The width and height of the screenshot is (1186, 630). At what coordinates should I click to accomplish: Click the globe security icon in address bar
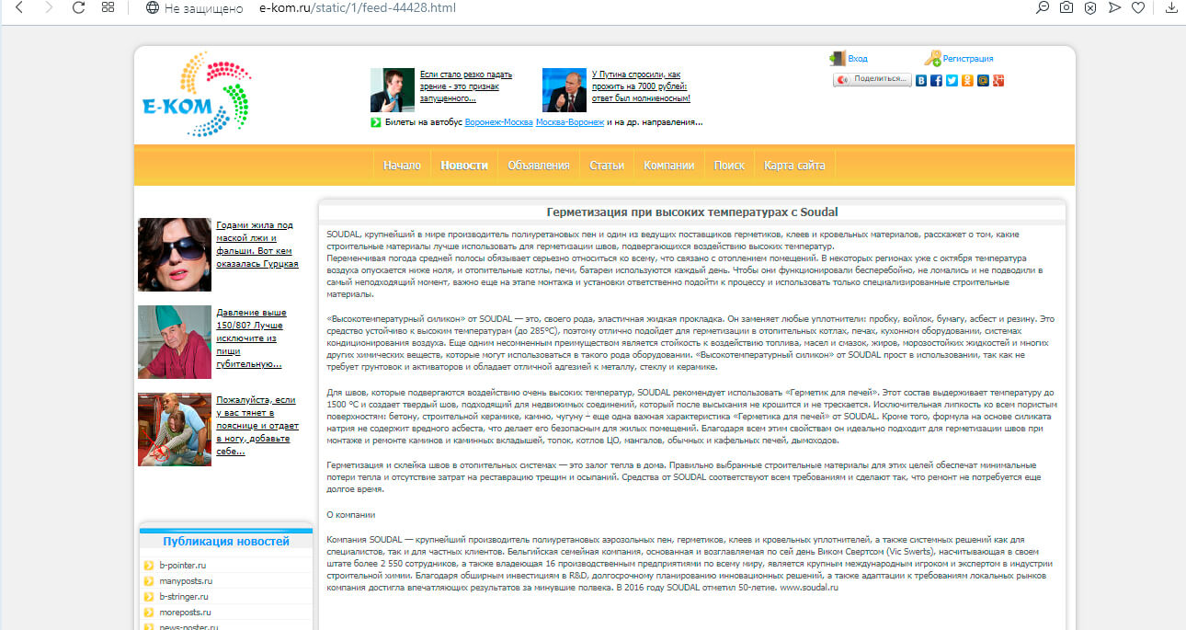[x=153, y=8]
